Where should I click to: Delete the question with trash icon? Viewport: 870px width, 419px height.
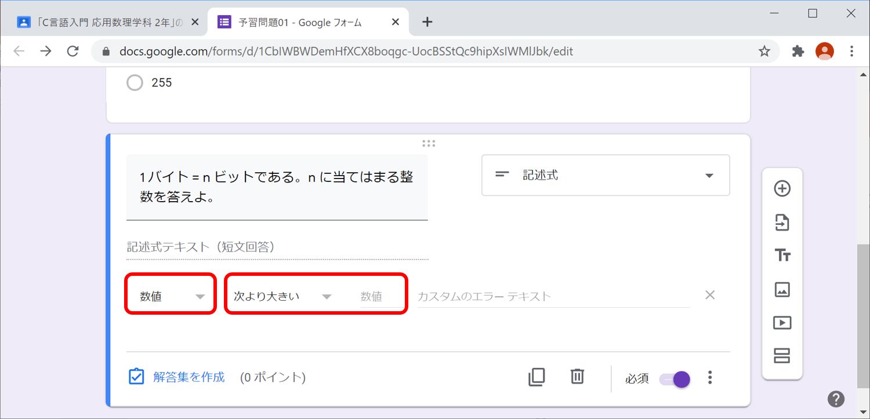(x=577, y=377)
